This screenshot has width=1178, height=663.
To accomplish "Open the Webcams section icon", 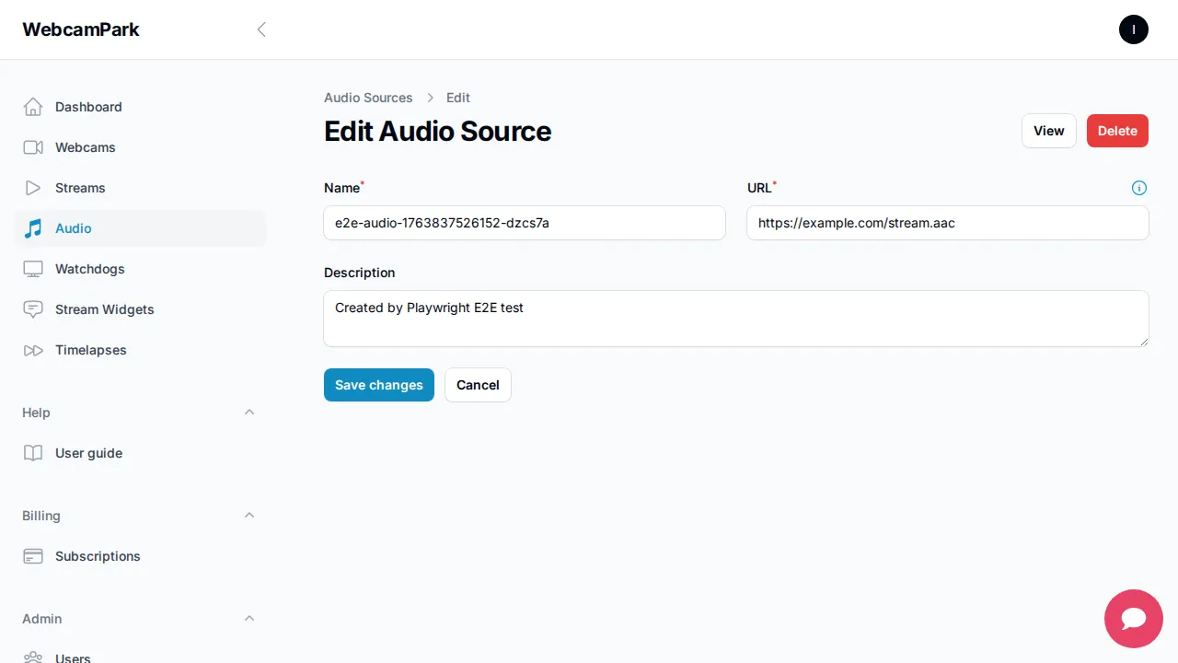I will (33, 147).
